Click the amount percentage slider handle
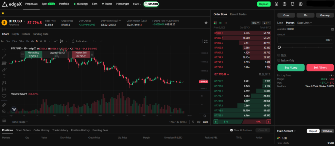This screenshot has height=146, width=335. (279, 47)
